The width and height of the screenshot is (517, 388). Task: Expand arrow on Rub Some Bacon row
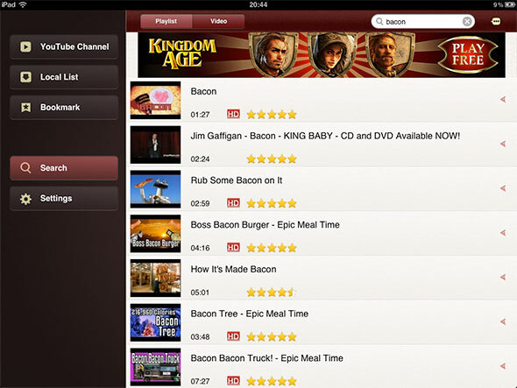[503, 188]
